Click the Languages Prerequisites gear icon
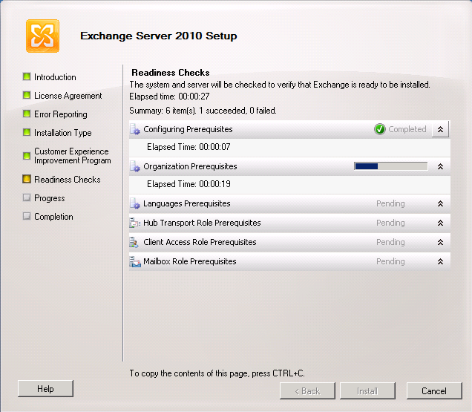The width and height of the screenshot is (472, 412). [135, 203]
